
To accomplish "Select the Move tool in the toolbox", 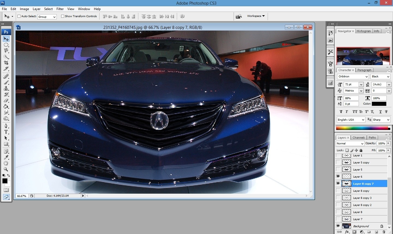I will pyautogui.click(x=6, y=39).
